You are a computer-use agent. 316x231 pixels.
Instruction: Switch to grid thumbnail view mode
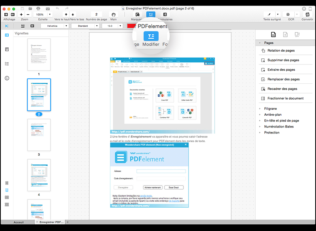click(7, 205)
